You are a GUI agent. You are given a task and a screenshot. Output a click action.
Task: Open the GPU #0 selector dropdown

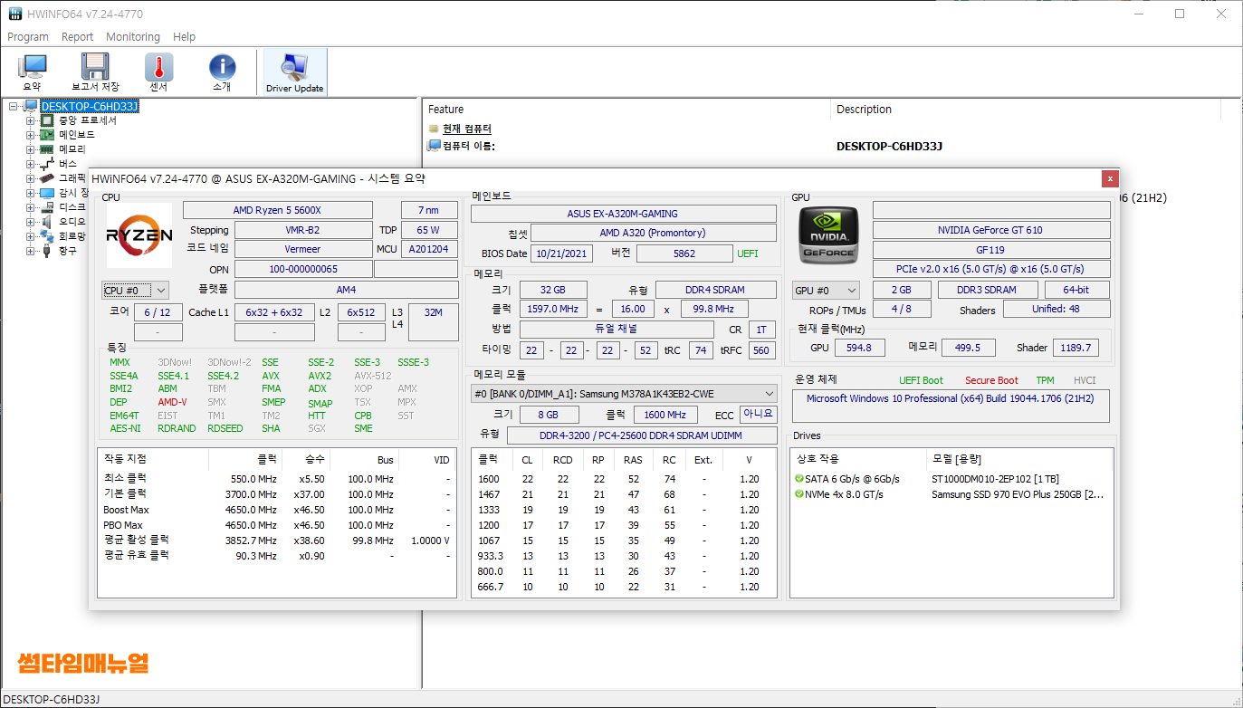click(x=826, y=291)
